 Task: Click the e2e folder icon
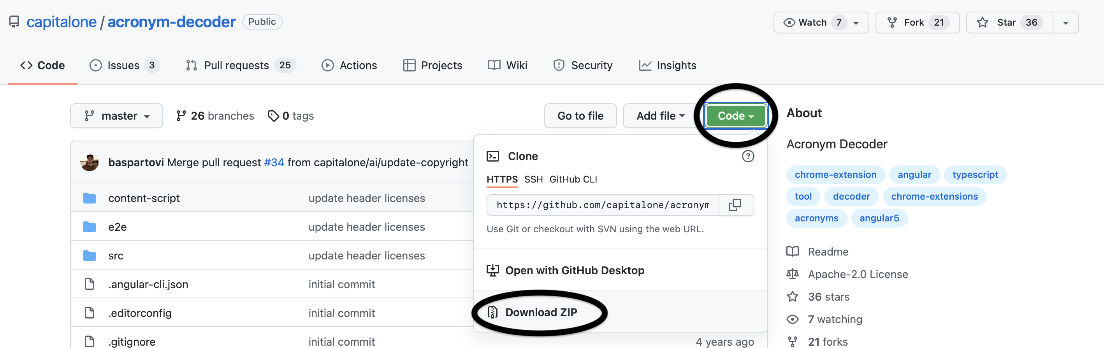90,227
